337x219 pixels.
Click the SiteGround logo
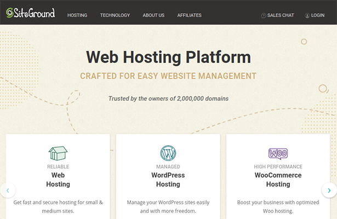coord(31,13)
